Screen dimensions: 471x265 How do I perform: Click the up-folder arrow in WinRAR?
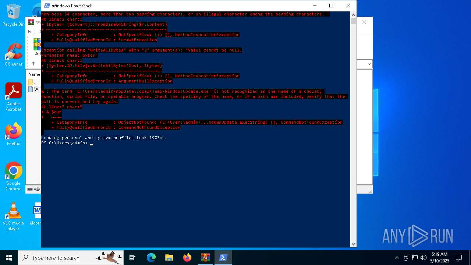pyautogui.click(x=33, y=64)
